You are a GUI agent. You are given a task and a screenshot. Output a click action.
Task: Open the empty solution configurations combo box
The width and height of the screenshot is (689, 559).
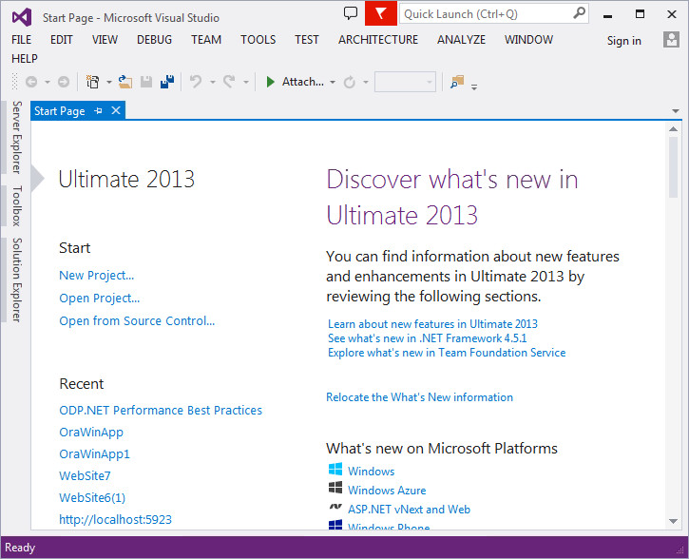point(405,82)
